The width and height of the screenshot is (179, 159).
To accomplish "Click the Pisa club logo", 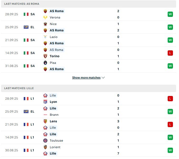I will pos(45,63).
